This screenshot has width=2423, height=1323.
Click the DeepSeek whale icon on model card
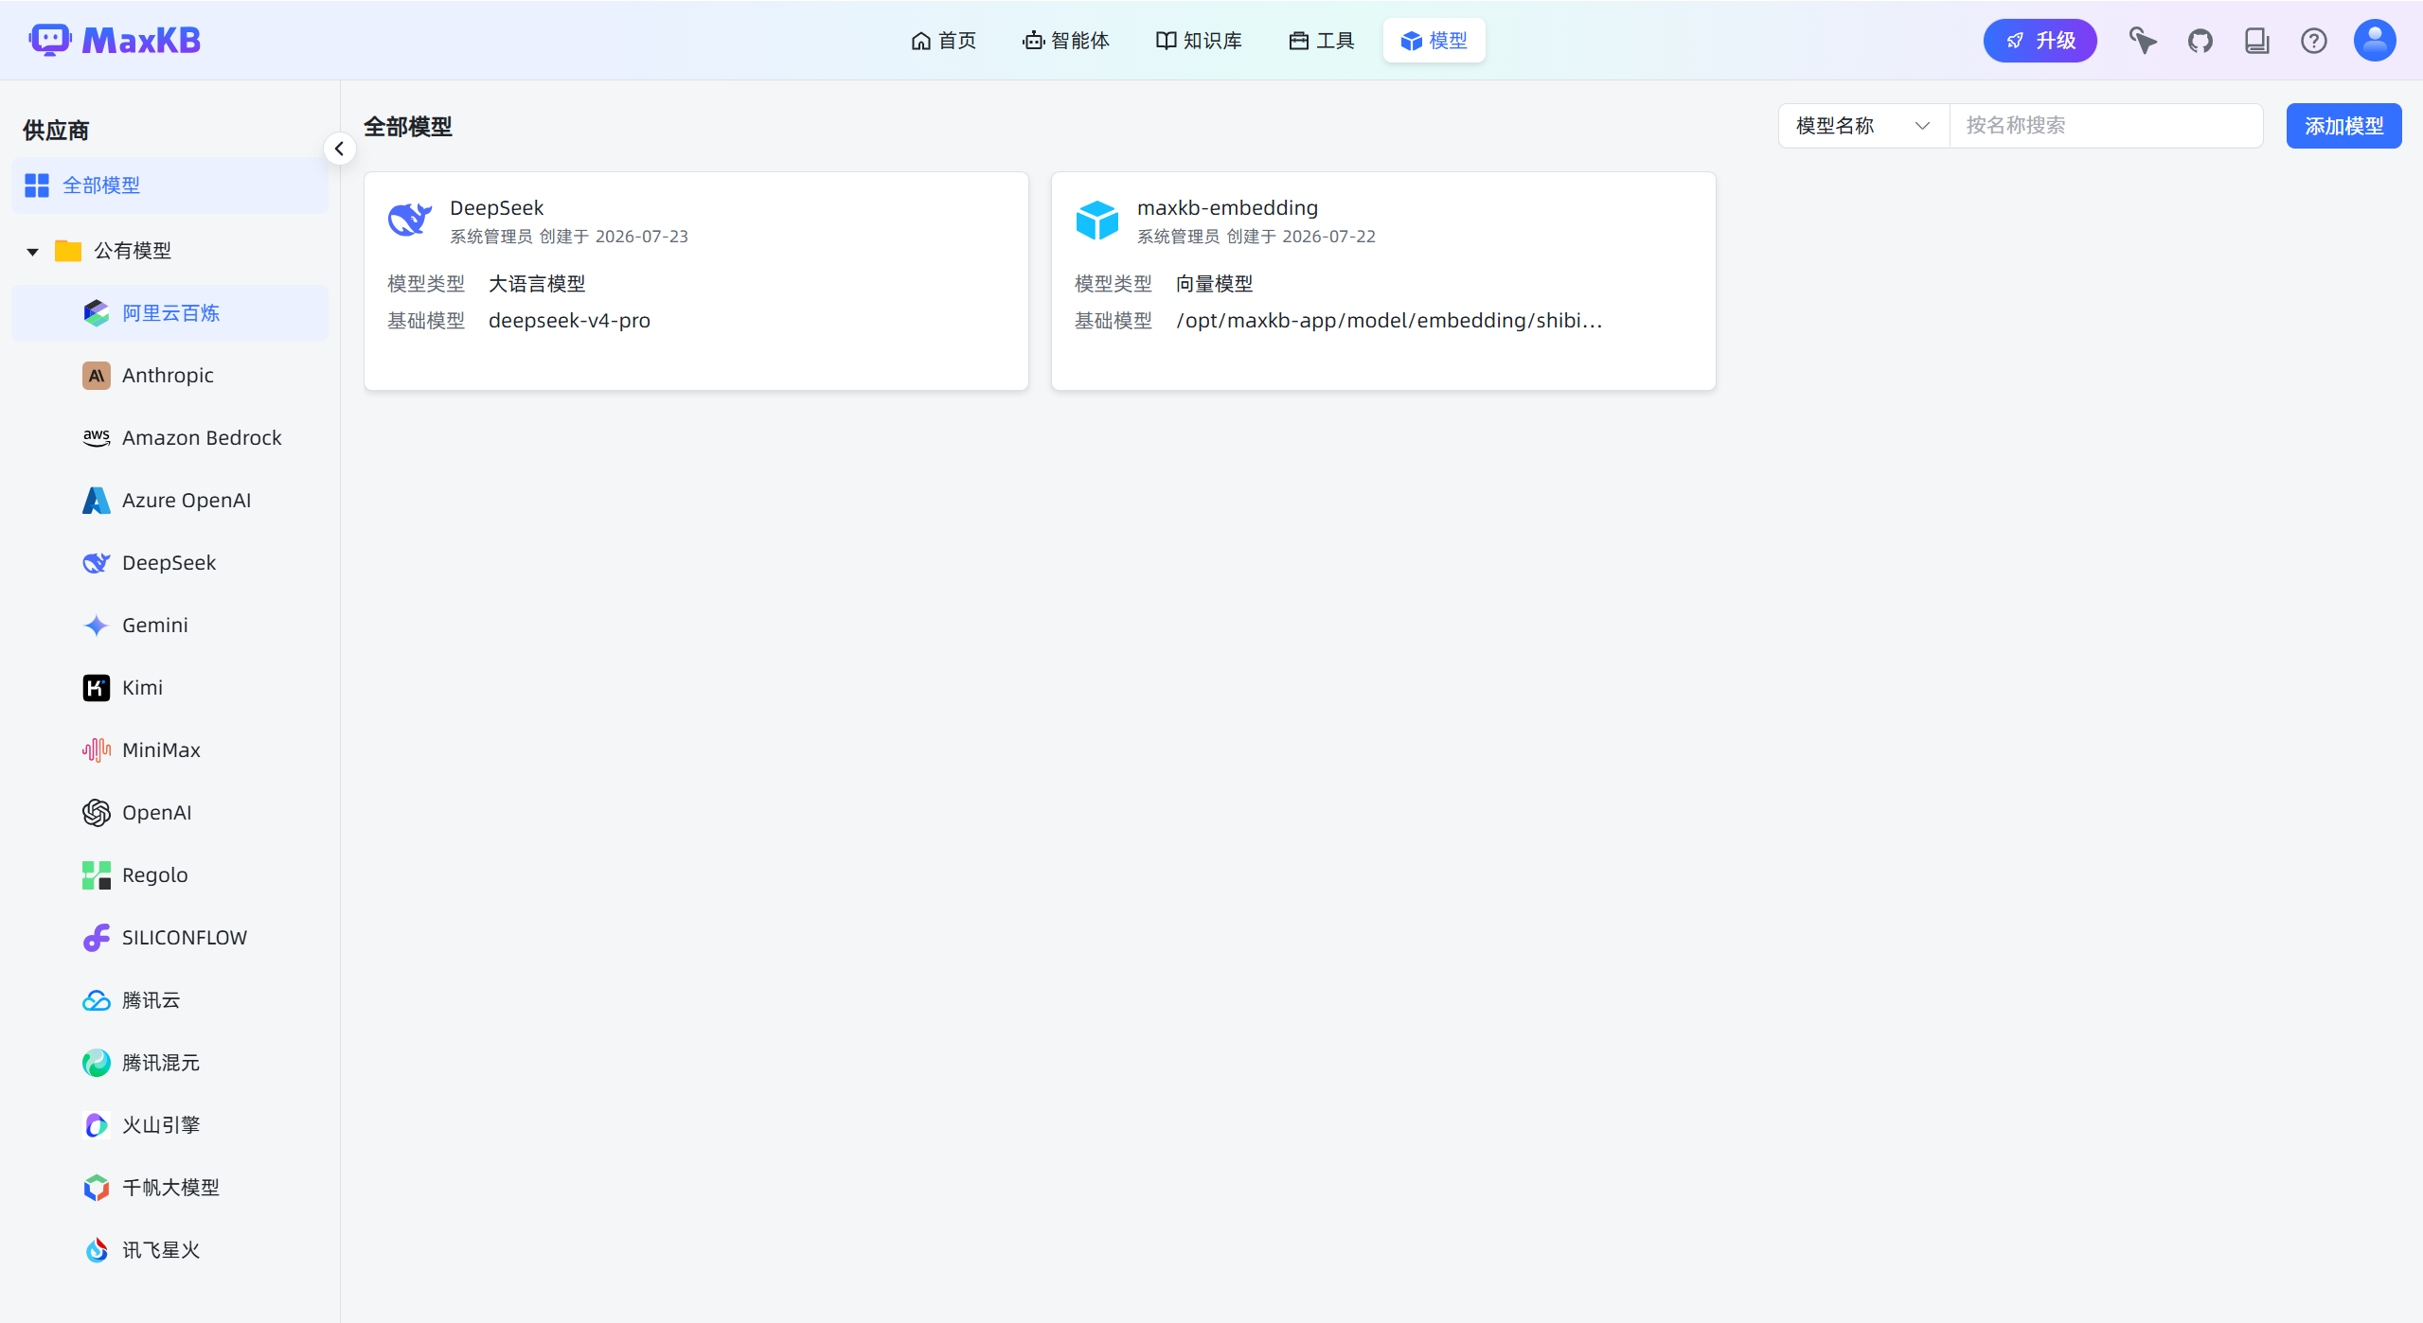pyautogui.click(x=410, y=220)
